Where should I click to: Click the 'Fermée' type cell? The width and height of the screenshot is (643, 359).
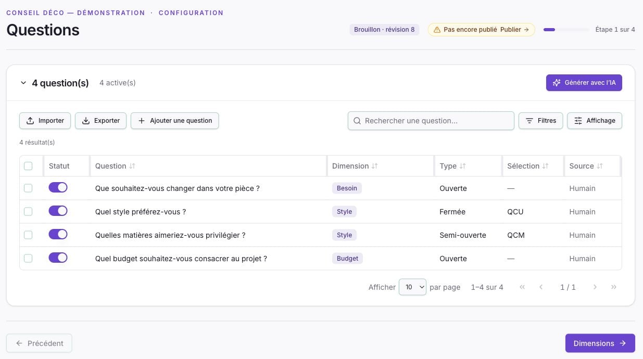tap(452, 212)
